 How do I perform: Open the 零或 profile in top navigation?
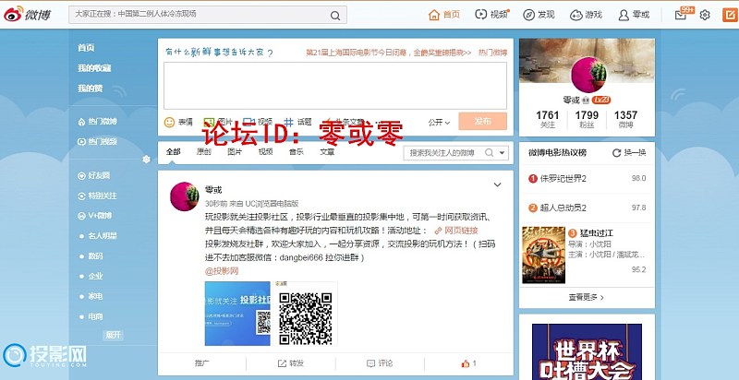634,15
